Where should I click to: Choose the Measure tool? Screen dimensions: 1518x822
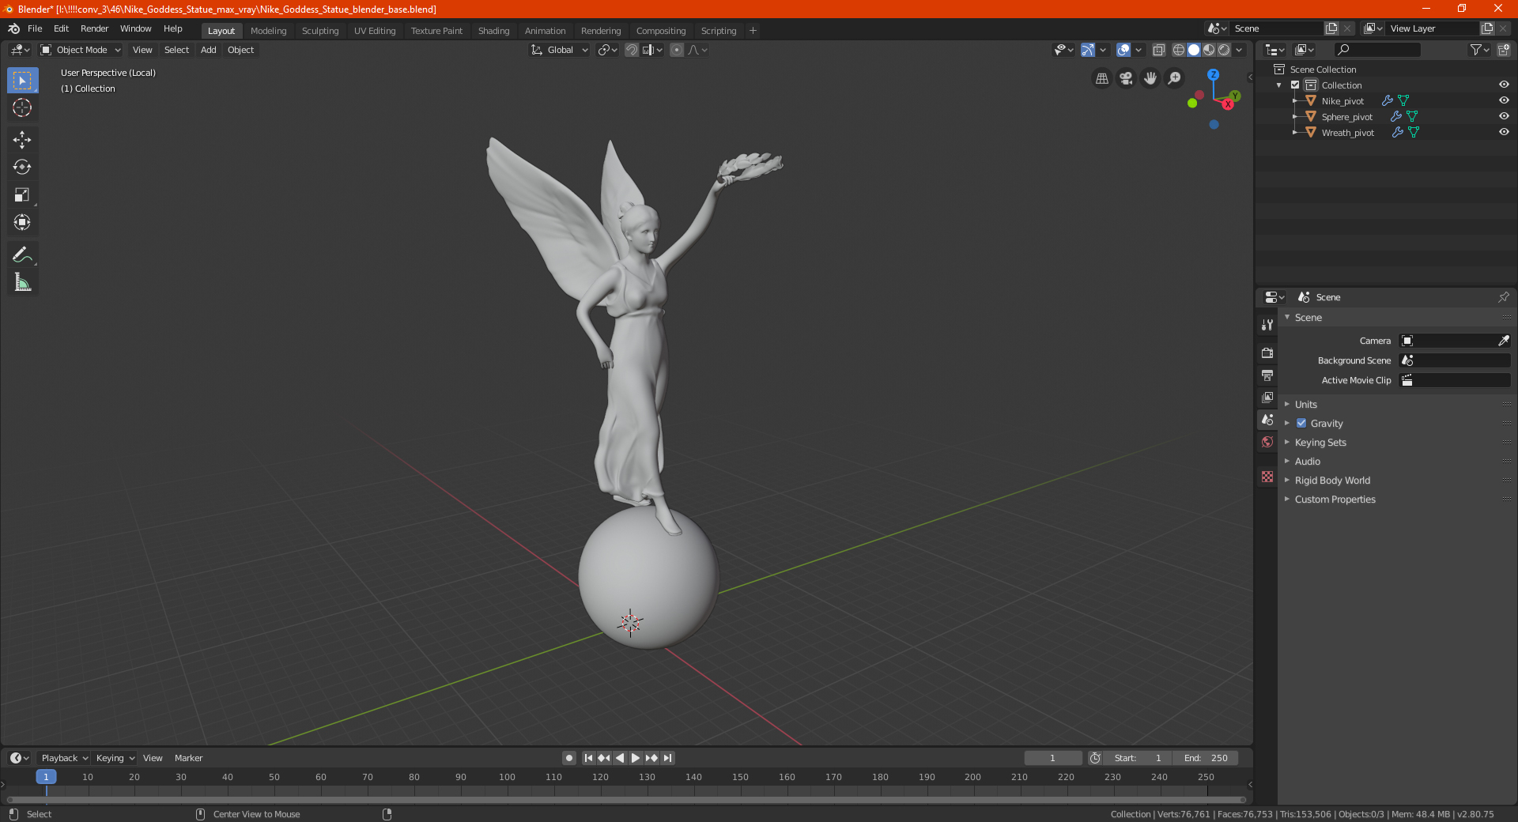22,282
